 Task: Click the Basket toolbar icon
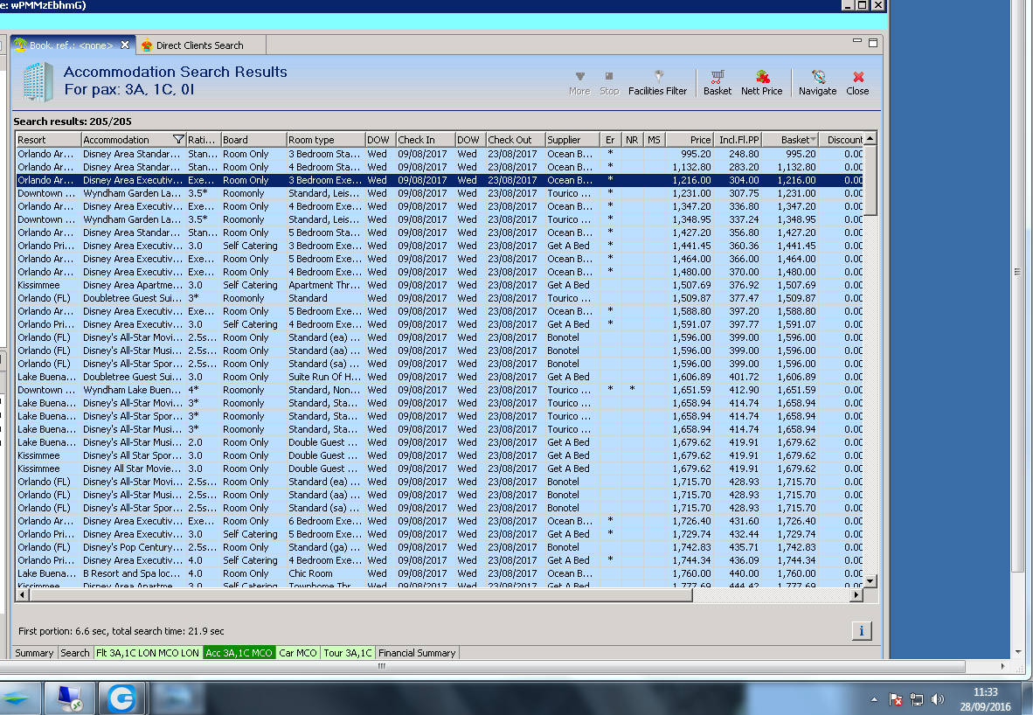pos(717,82)
